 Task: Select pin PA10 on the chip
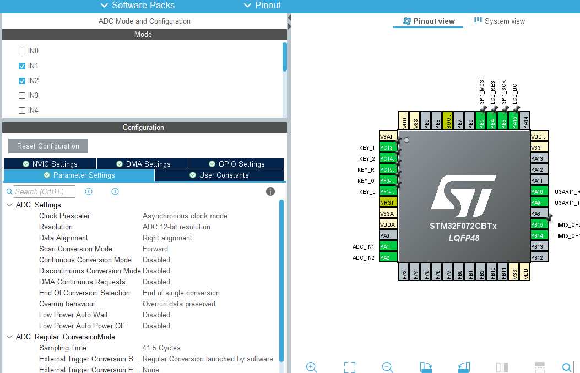tap(539, 191)
